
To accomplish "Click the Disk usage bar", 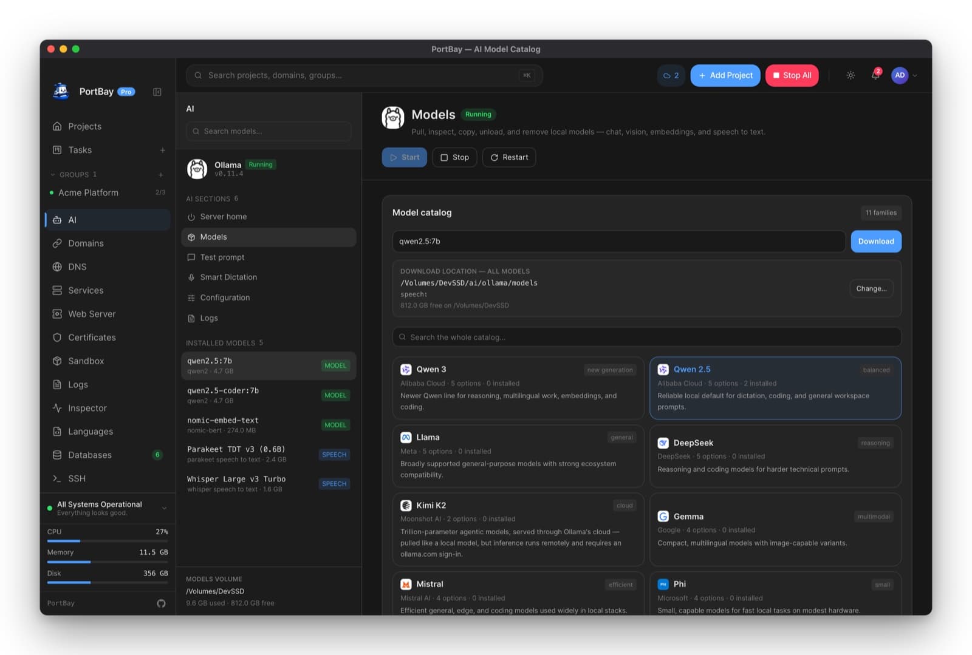I will pos(108,583).
